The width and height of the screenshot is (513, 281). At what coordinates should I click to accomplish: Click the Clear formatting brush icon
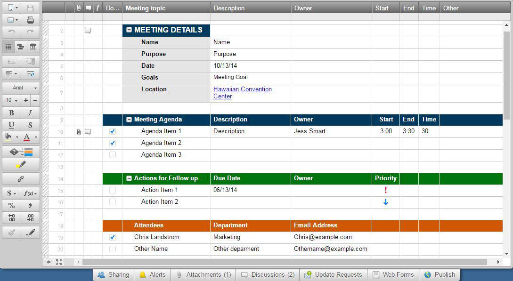(x=11, y=233)
